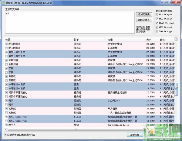
Task: Sort by 标题 column header
Action: tap(39, 40)
